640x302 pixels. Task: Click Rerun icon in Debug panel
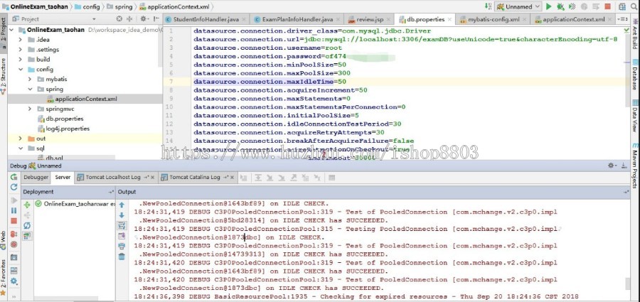click(14, 177)
